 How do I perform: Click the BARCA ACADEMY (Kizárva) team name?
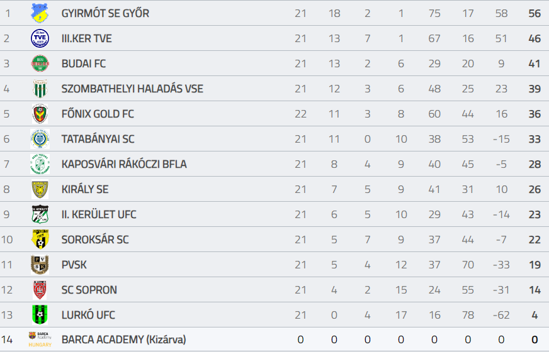[123, 340]
